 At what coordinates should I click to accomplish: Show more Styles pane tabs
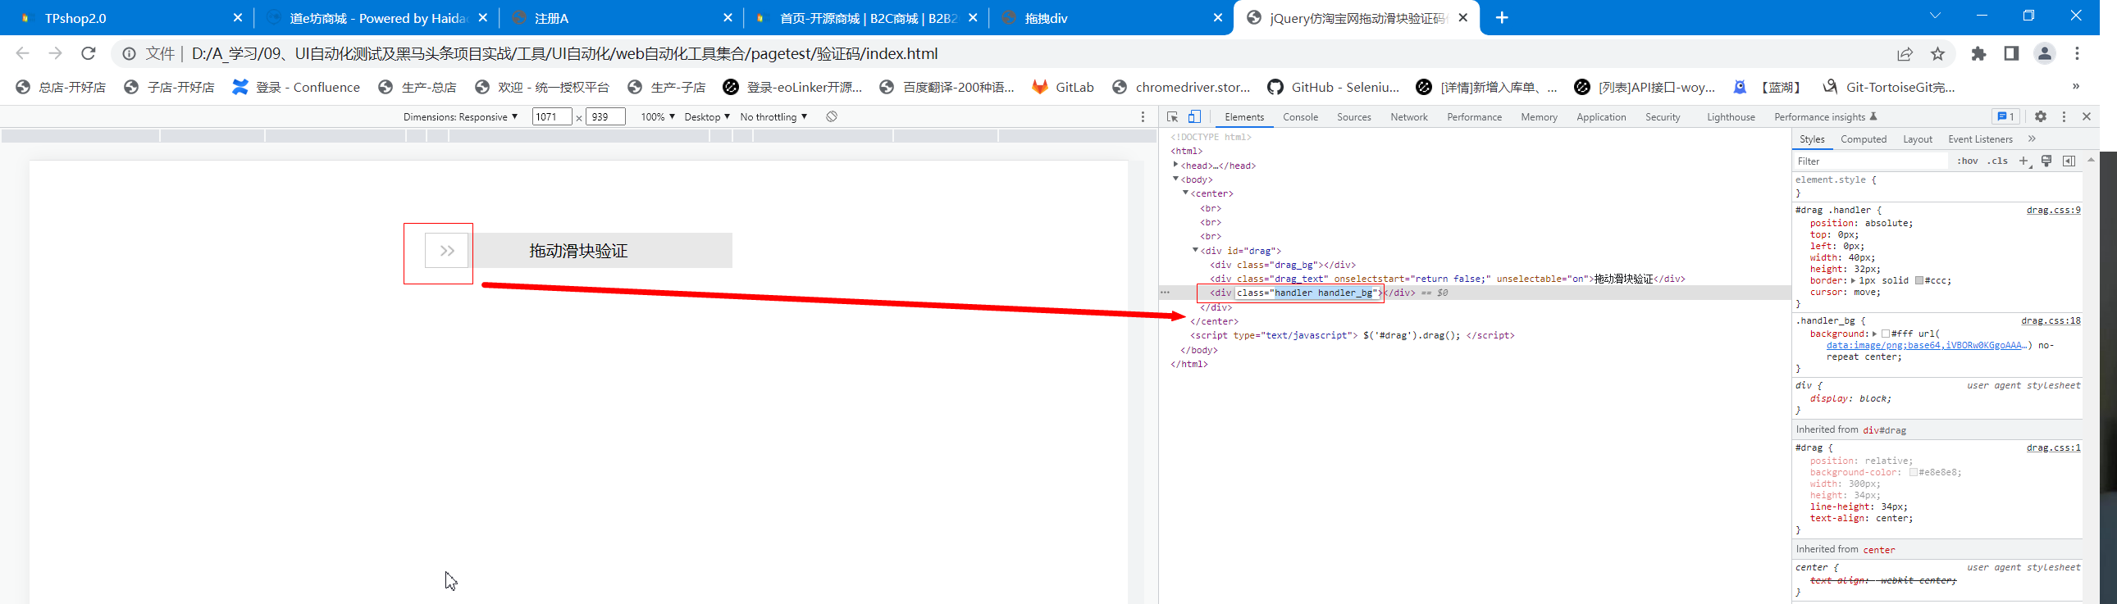[2032, 139]
